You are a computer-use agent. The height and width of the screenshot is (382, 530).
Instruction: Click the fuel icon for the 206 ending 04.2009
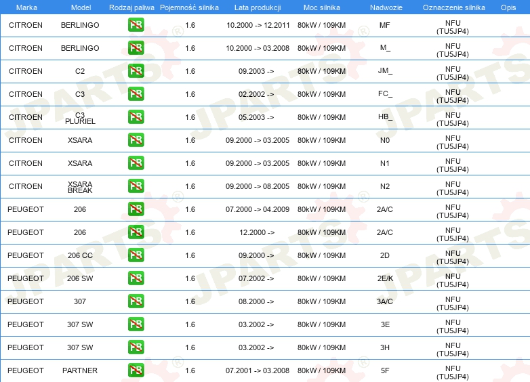click(136, 209)
